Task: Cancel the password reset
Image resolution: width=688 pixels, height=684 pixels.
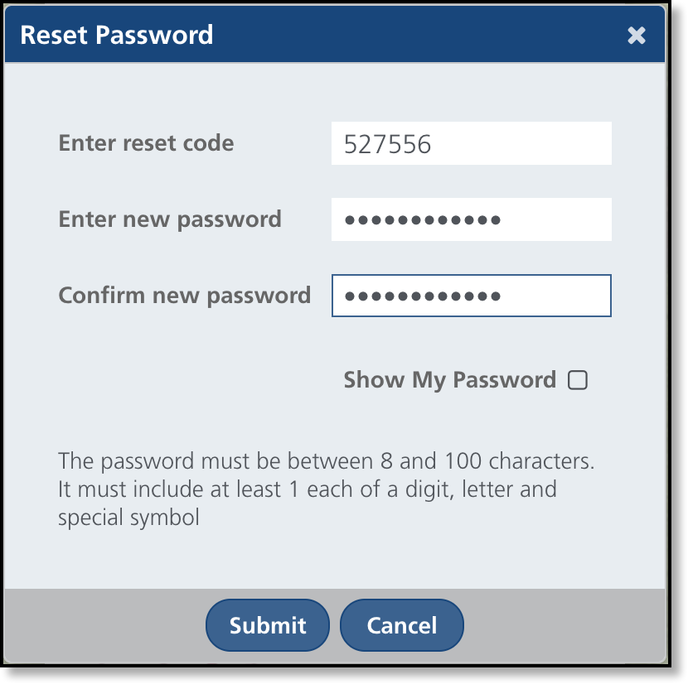Action: 402,625
